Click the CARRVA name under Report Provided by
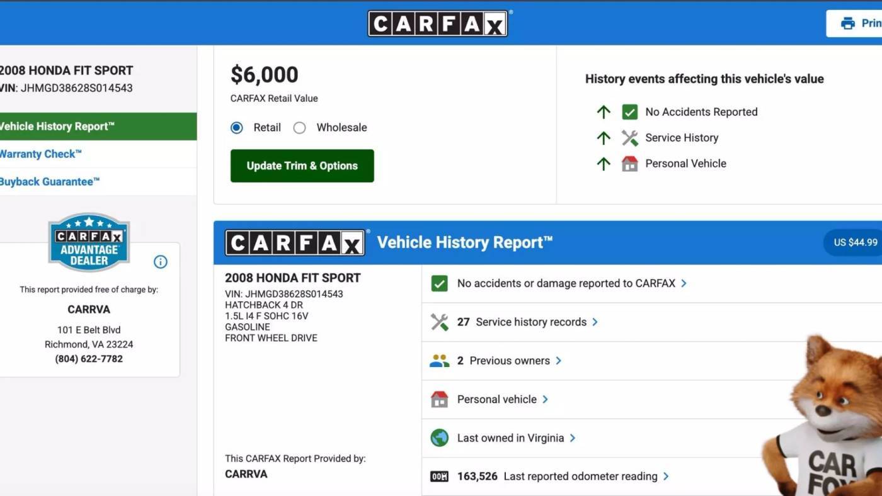 [246, 474]
